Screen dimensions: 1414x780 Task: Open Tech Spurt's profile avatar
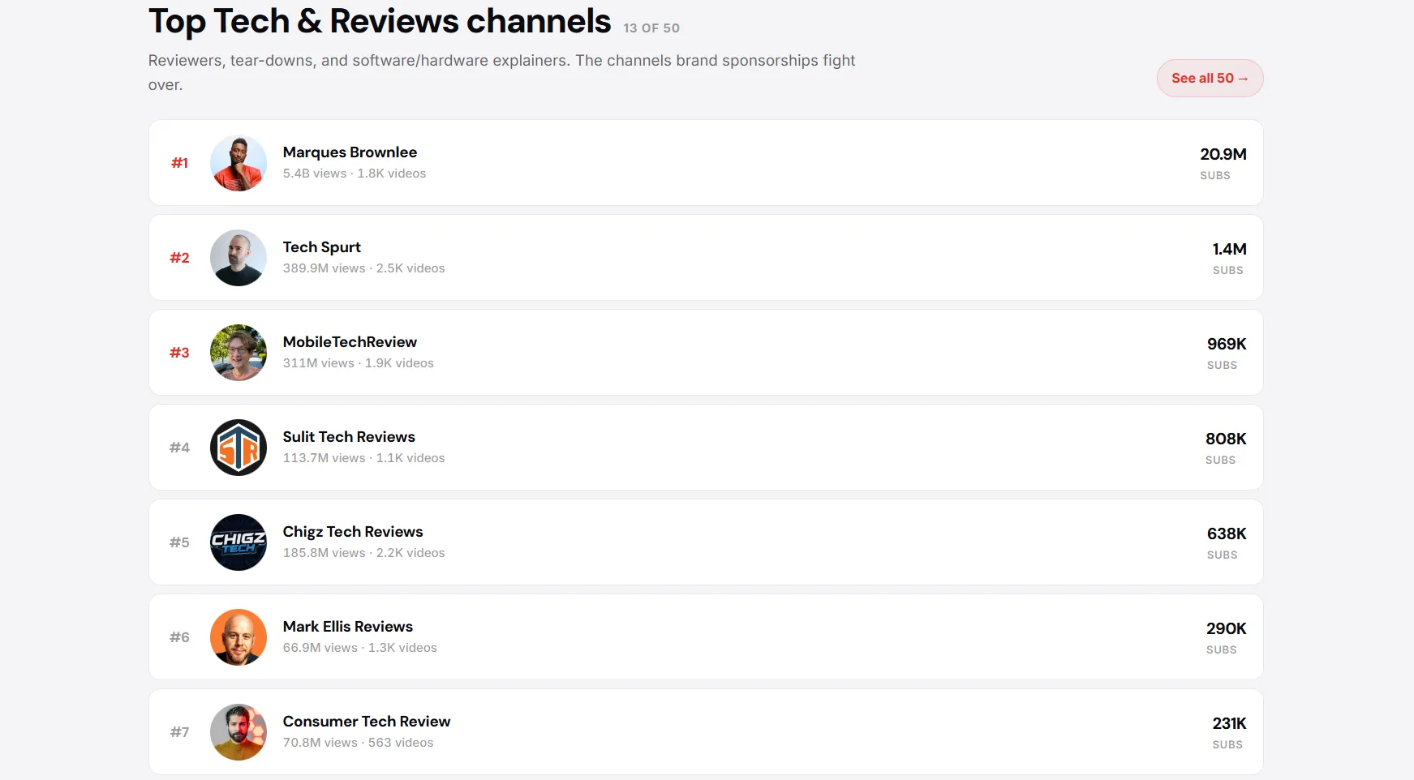[239, 258]
